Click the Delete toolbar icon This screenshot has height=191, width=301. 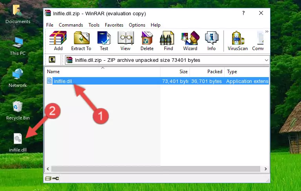(147, 41)
